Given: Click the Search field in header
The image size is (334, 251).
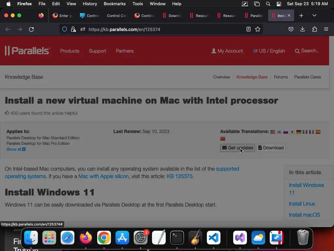Looking at the screenshot, I should pyautogui.click(x=307, y=51).
